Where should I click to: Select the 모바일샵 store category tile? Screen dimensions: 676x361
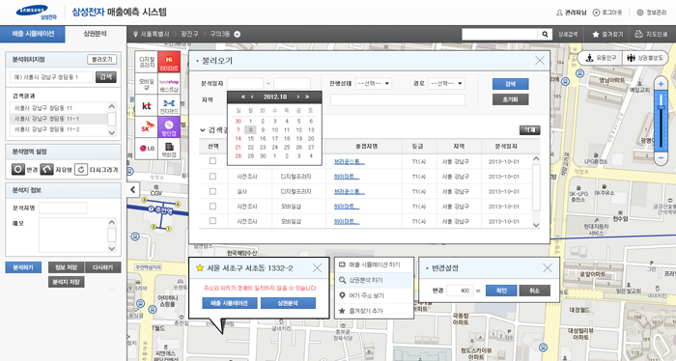(147, 84)
